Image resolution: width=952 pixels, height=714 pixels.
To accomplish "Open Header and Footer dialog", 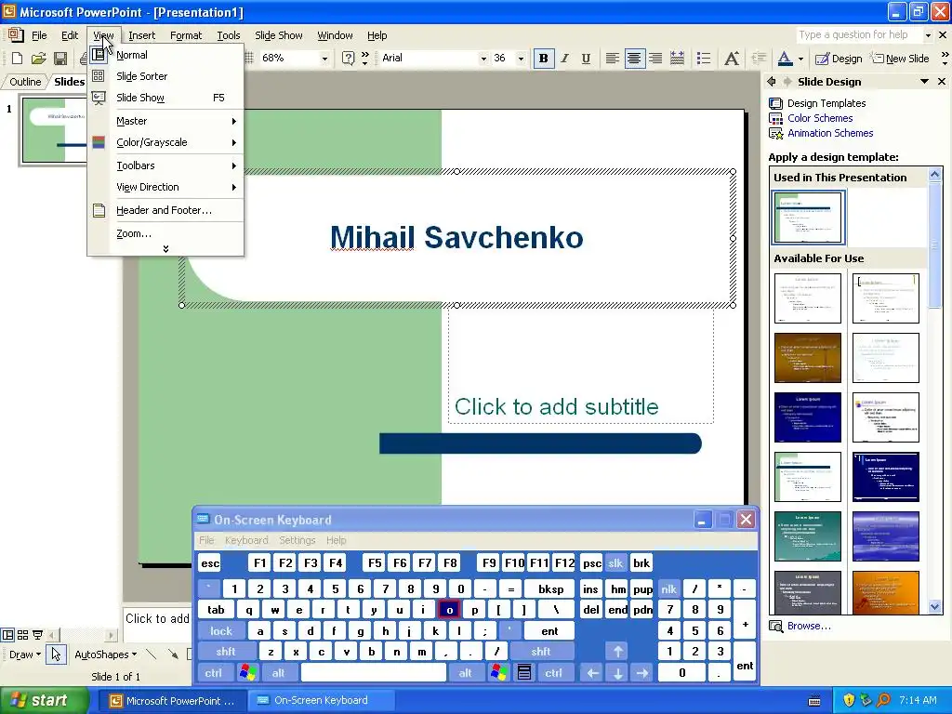I will (165, 210).
